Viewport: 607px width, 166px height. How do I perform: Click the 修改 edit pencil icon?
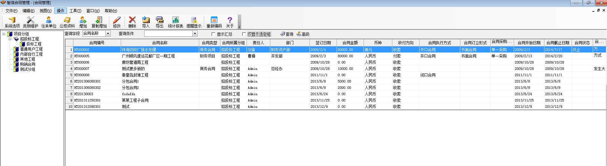click(x=117, y=22)
